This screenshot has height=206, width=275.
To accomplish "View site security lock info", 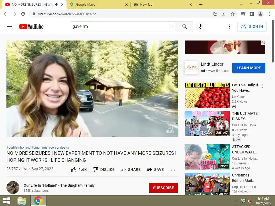I will (34, 14).
